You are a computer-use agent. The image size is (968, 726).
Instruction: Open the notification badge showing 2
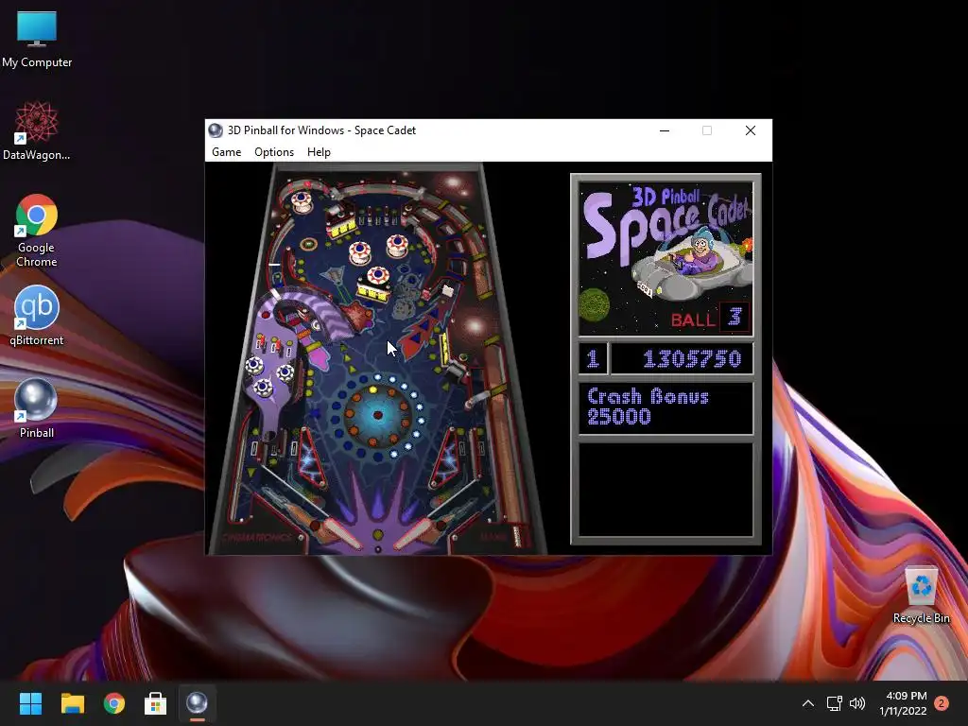pyautogui.click(x=942, y=703)
